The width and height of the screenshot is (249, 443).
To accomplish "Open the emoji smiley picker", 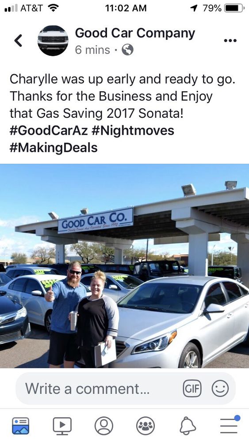I will coord(220,389).
